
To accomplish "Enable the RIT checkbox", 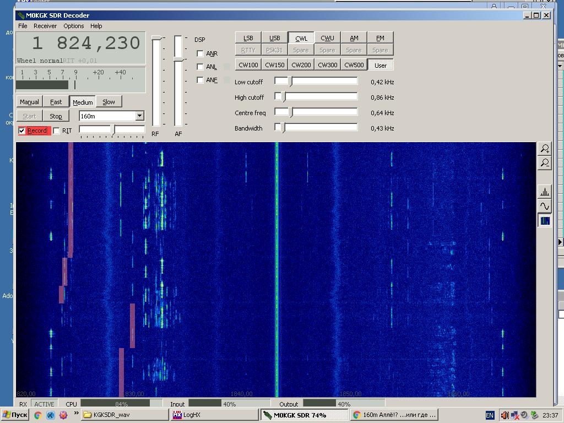I will coord(56,131).
